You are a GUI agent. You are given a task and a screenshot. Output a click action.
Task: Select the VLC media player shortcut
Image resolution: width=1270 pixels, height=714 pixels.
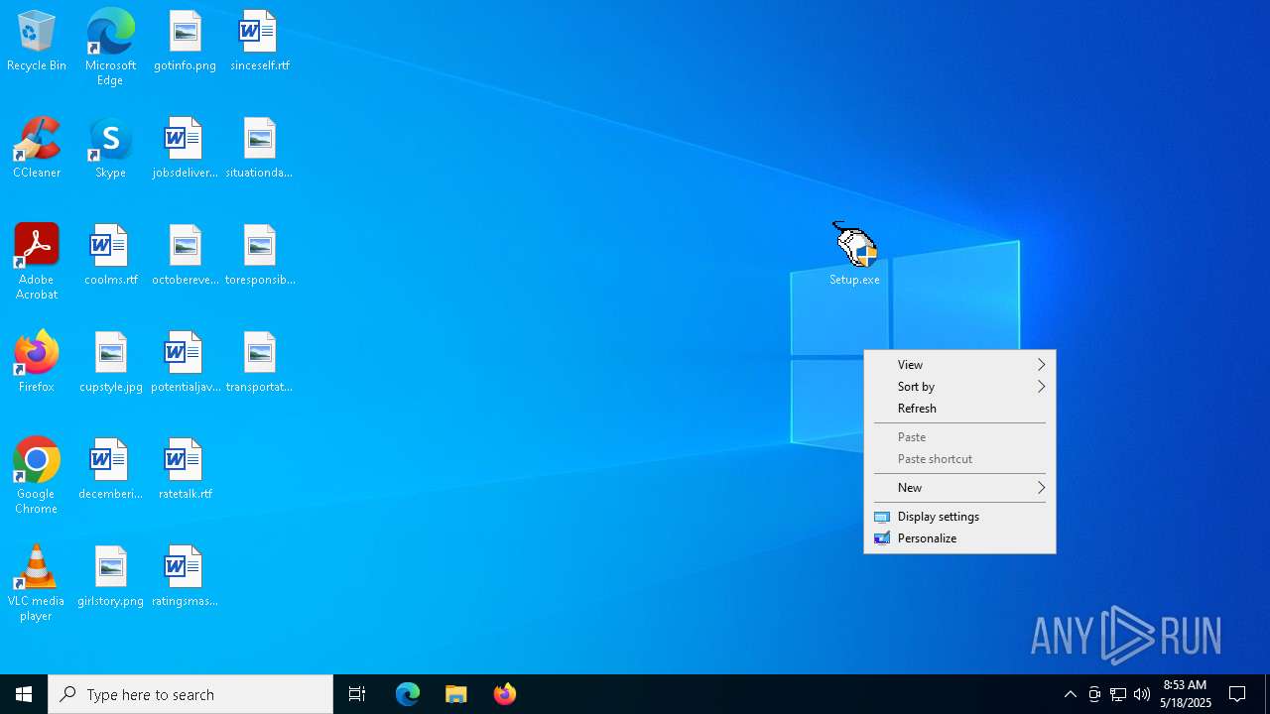pyautogui.click(x=37, y=583)
